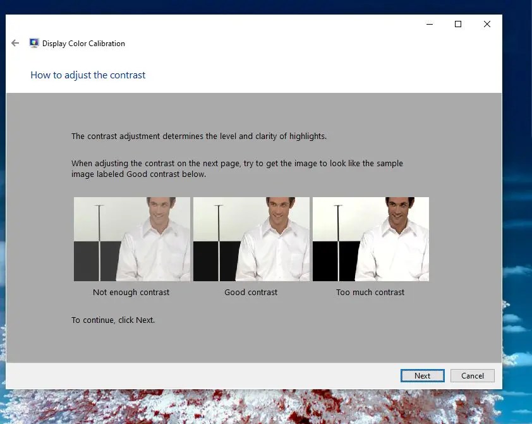Viewport: 532px width, 424px height.
Task: Minimize the Display Color Calibration window
Action: pos(430,24)
